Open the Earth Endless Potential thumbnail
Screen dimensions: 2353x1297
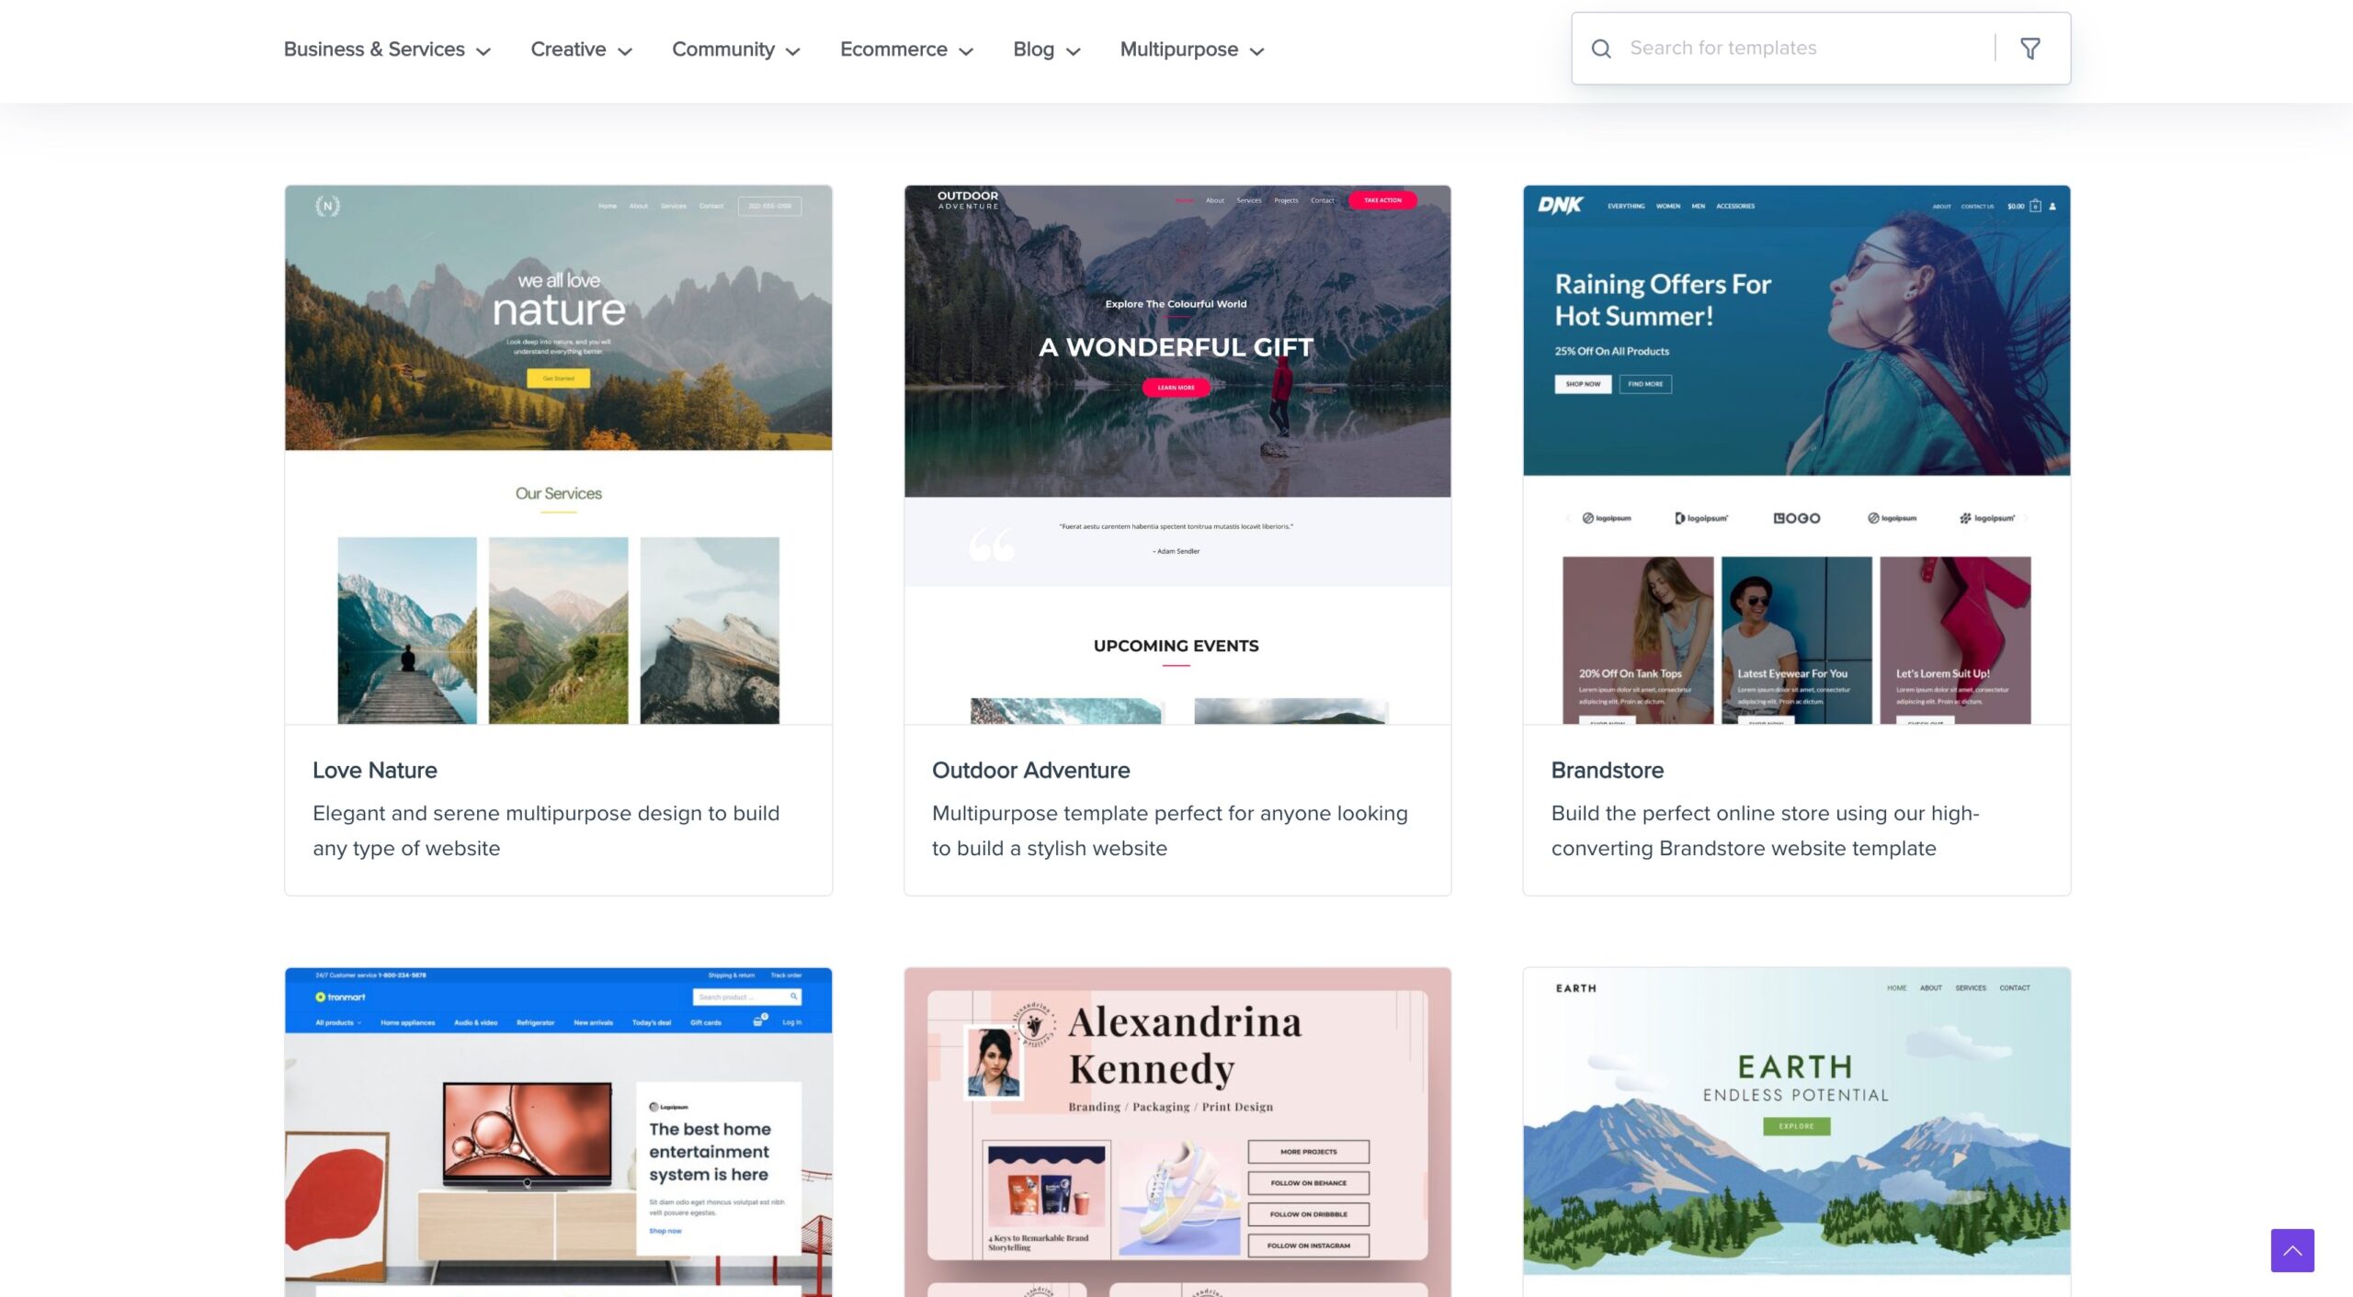(x=1796, y=1132)
